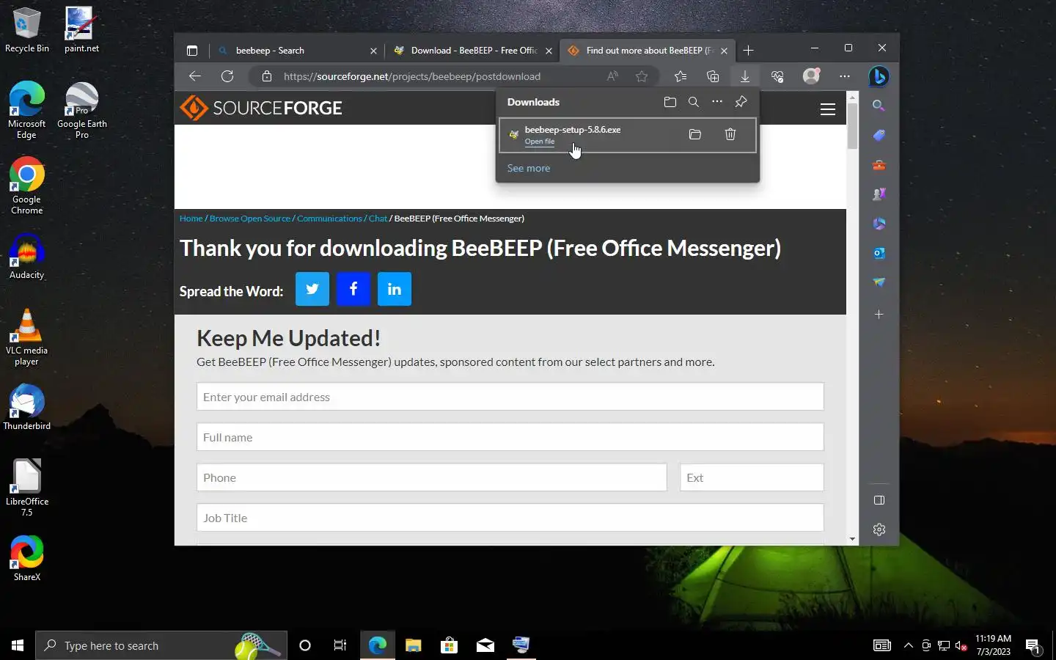The image size is (1056, 660).
Task: Add a site to the sidebar
Action: point(879,314)
